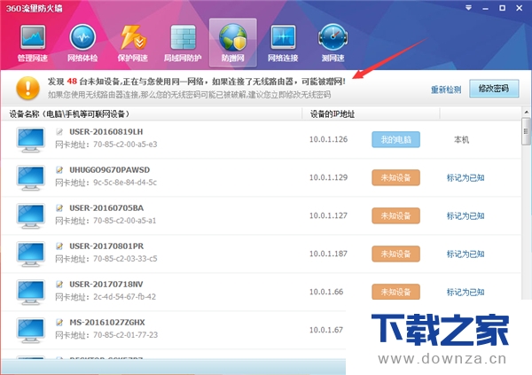Image resolution: width=532 pixels, height=375 pixels.
Task: Mark USER-20170718NV as known
Action: pos(465,293)
